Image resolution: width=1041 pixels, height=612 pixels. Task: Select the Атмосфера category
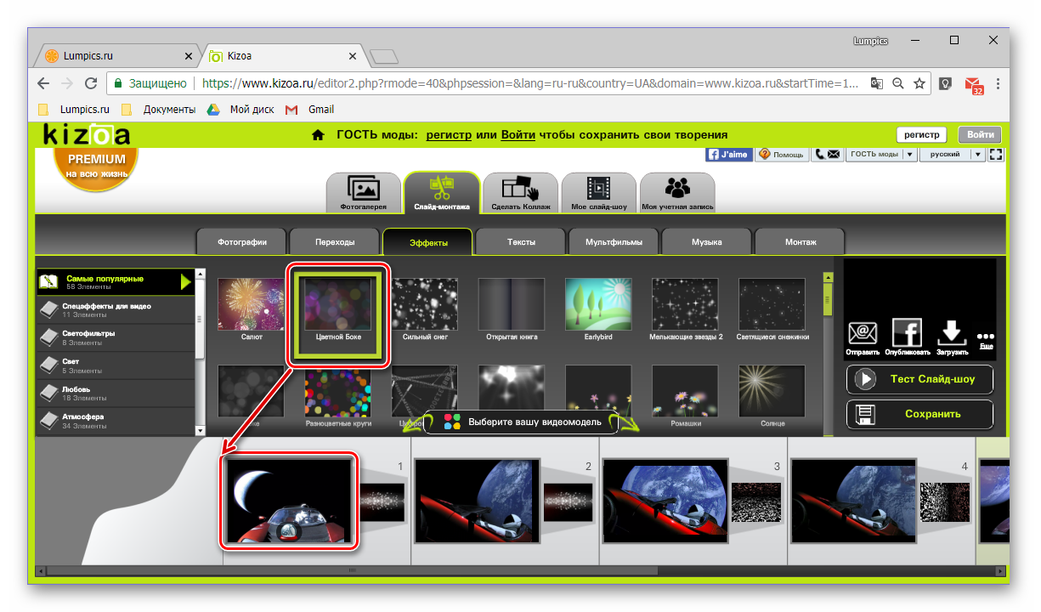pyautogui.click(x=115, y=421)
